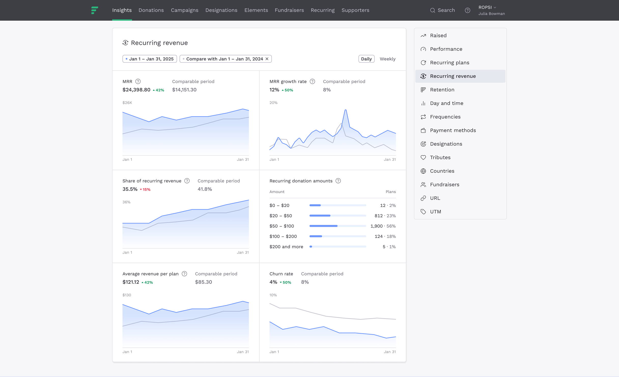The image size is (619, 377).
Task: Open the Supporters tab
Action: (355, 10)
